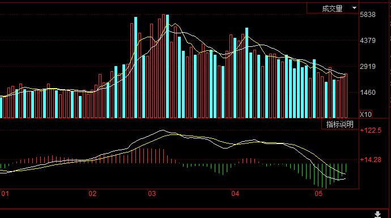Open the 成交量 indicator dropdown
This screenshot has height=218, width=391.
coord(333,8)
